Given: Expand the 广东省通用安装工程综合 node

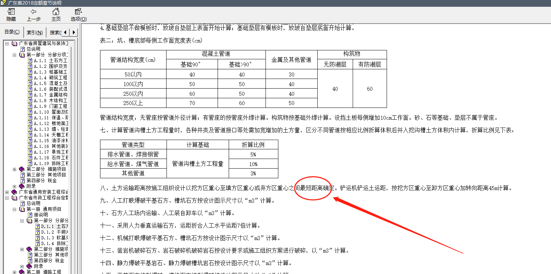Looking at the screenshot, I should pos(7,192).
